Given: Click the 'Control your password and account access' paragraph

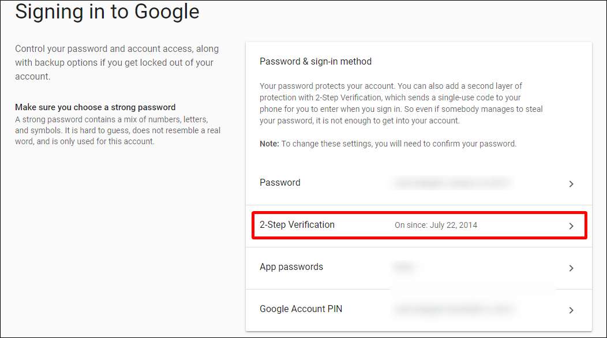Looking at the screenshot, I should pyautogui.click(x=117, y=62).
